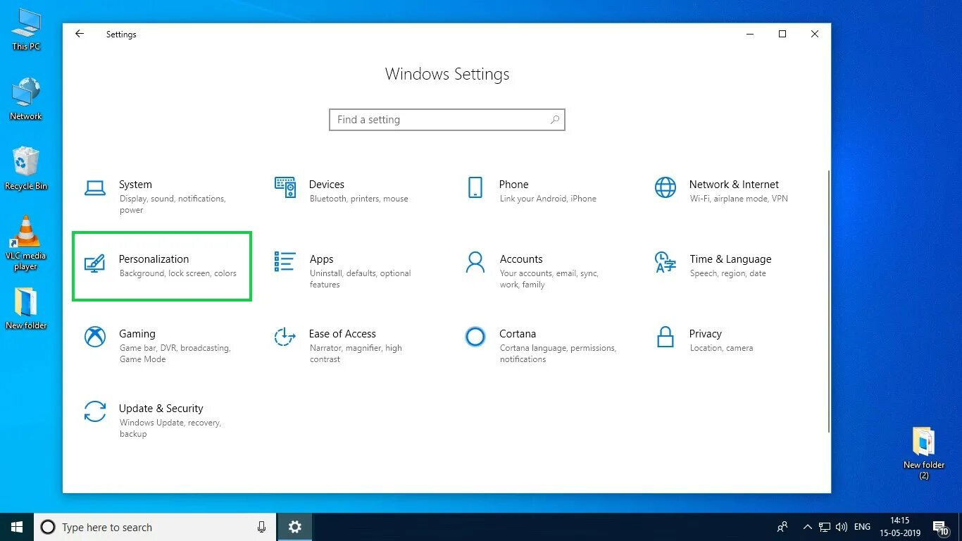Open the Apps list icon
The width and height of the screenshot is (962, 541).
click(x=285, y=262)
